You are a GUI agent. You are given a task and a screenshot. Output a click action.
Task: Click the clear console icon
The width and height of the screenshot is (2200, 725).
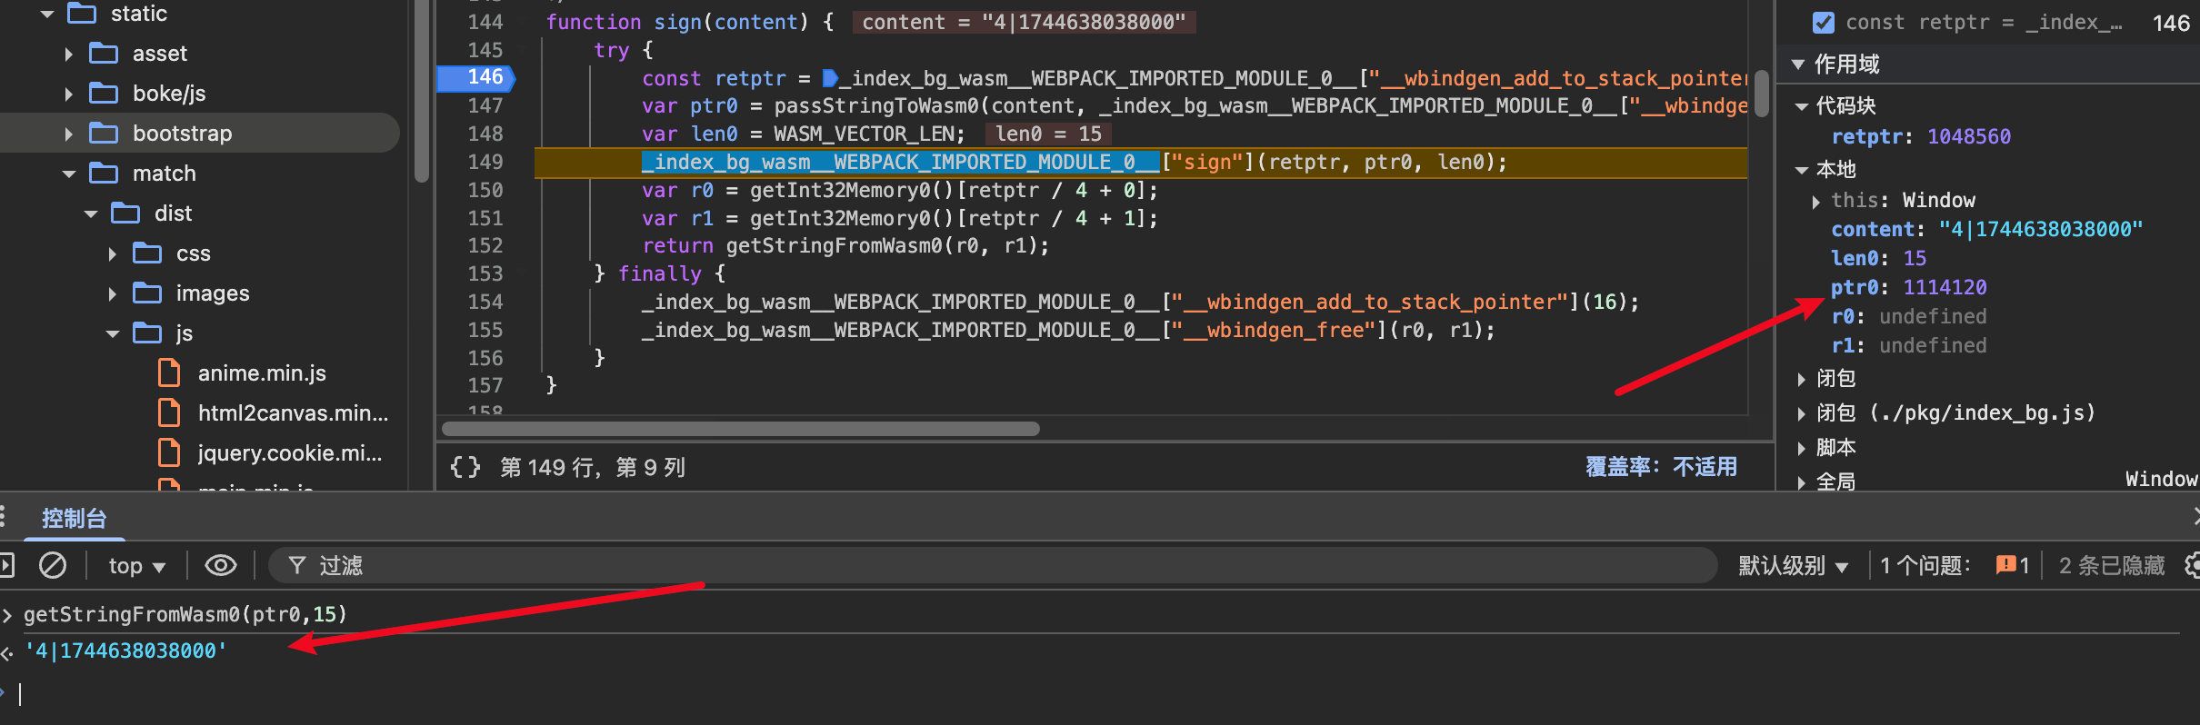pyautogui.click(x=53, y=566)
